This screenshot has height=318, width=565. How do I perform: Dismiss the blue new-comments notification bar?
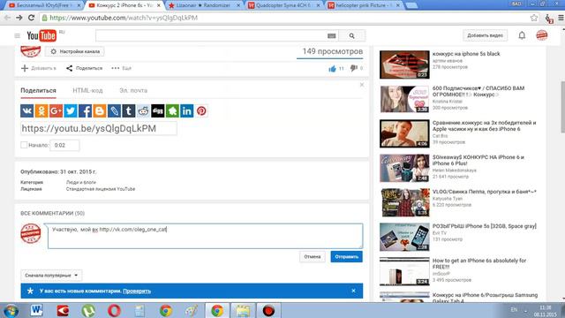353,291
